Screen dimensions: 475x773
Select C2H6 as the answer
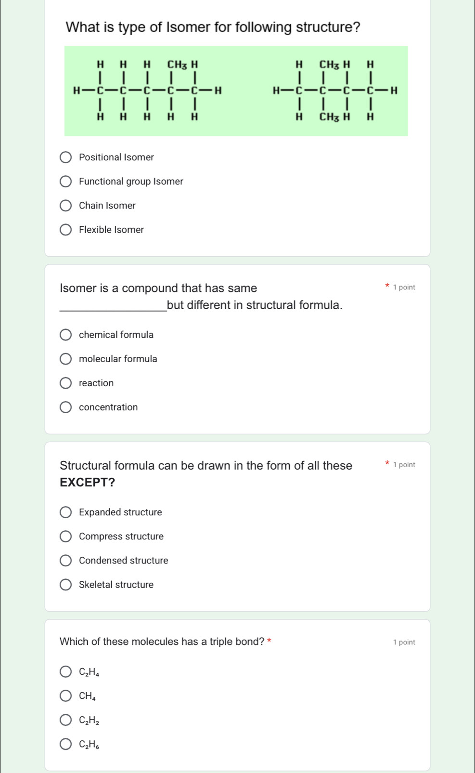pos(66,743)
